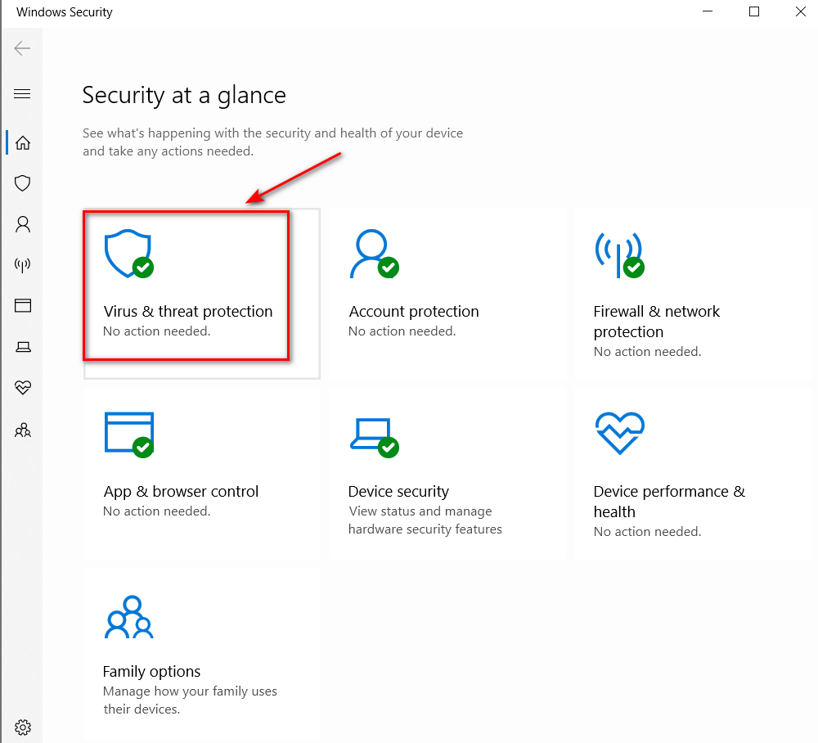Go back using the back arrow

pyautogui.click(x=22, y=48)
